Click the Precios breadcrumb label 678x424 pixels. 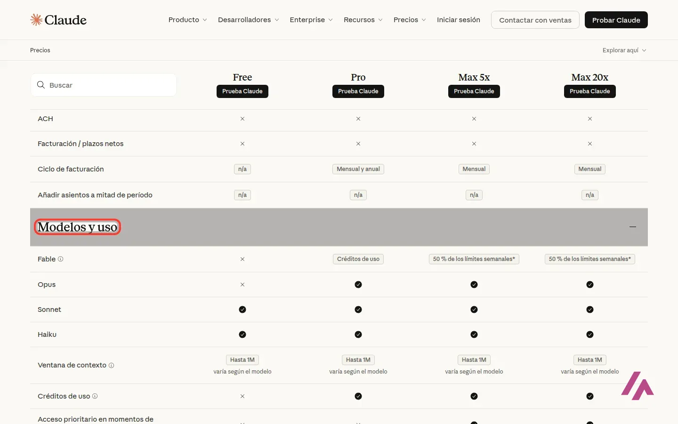pyautogui.click(x=40, y=50)
